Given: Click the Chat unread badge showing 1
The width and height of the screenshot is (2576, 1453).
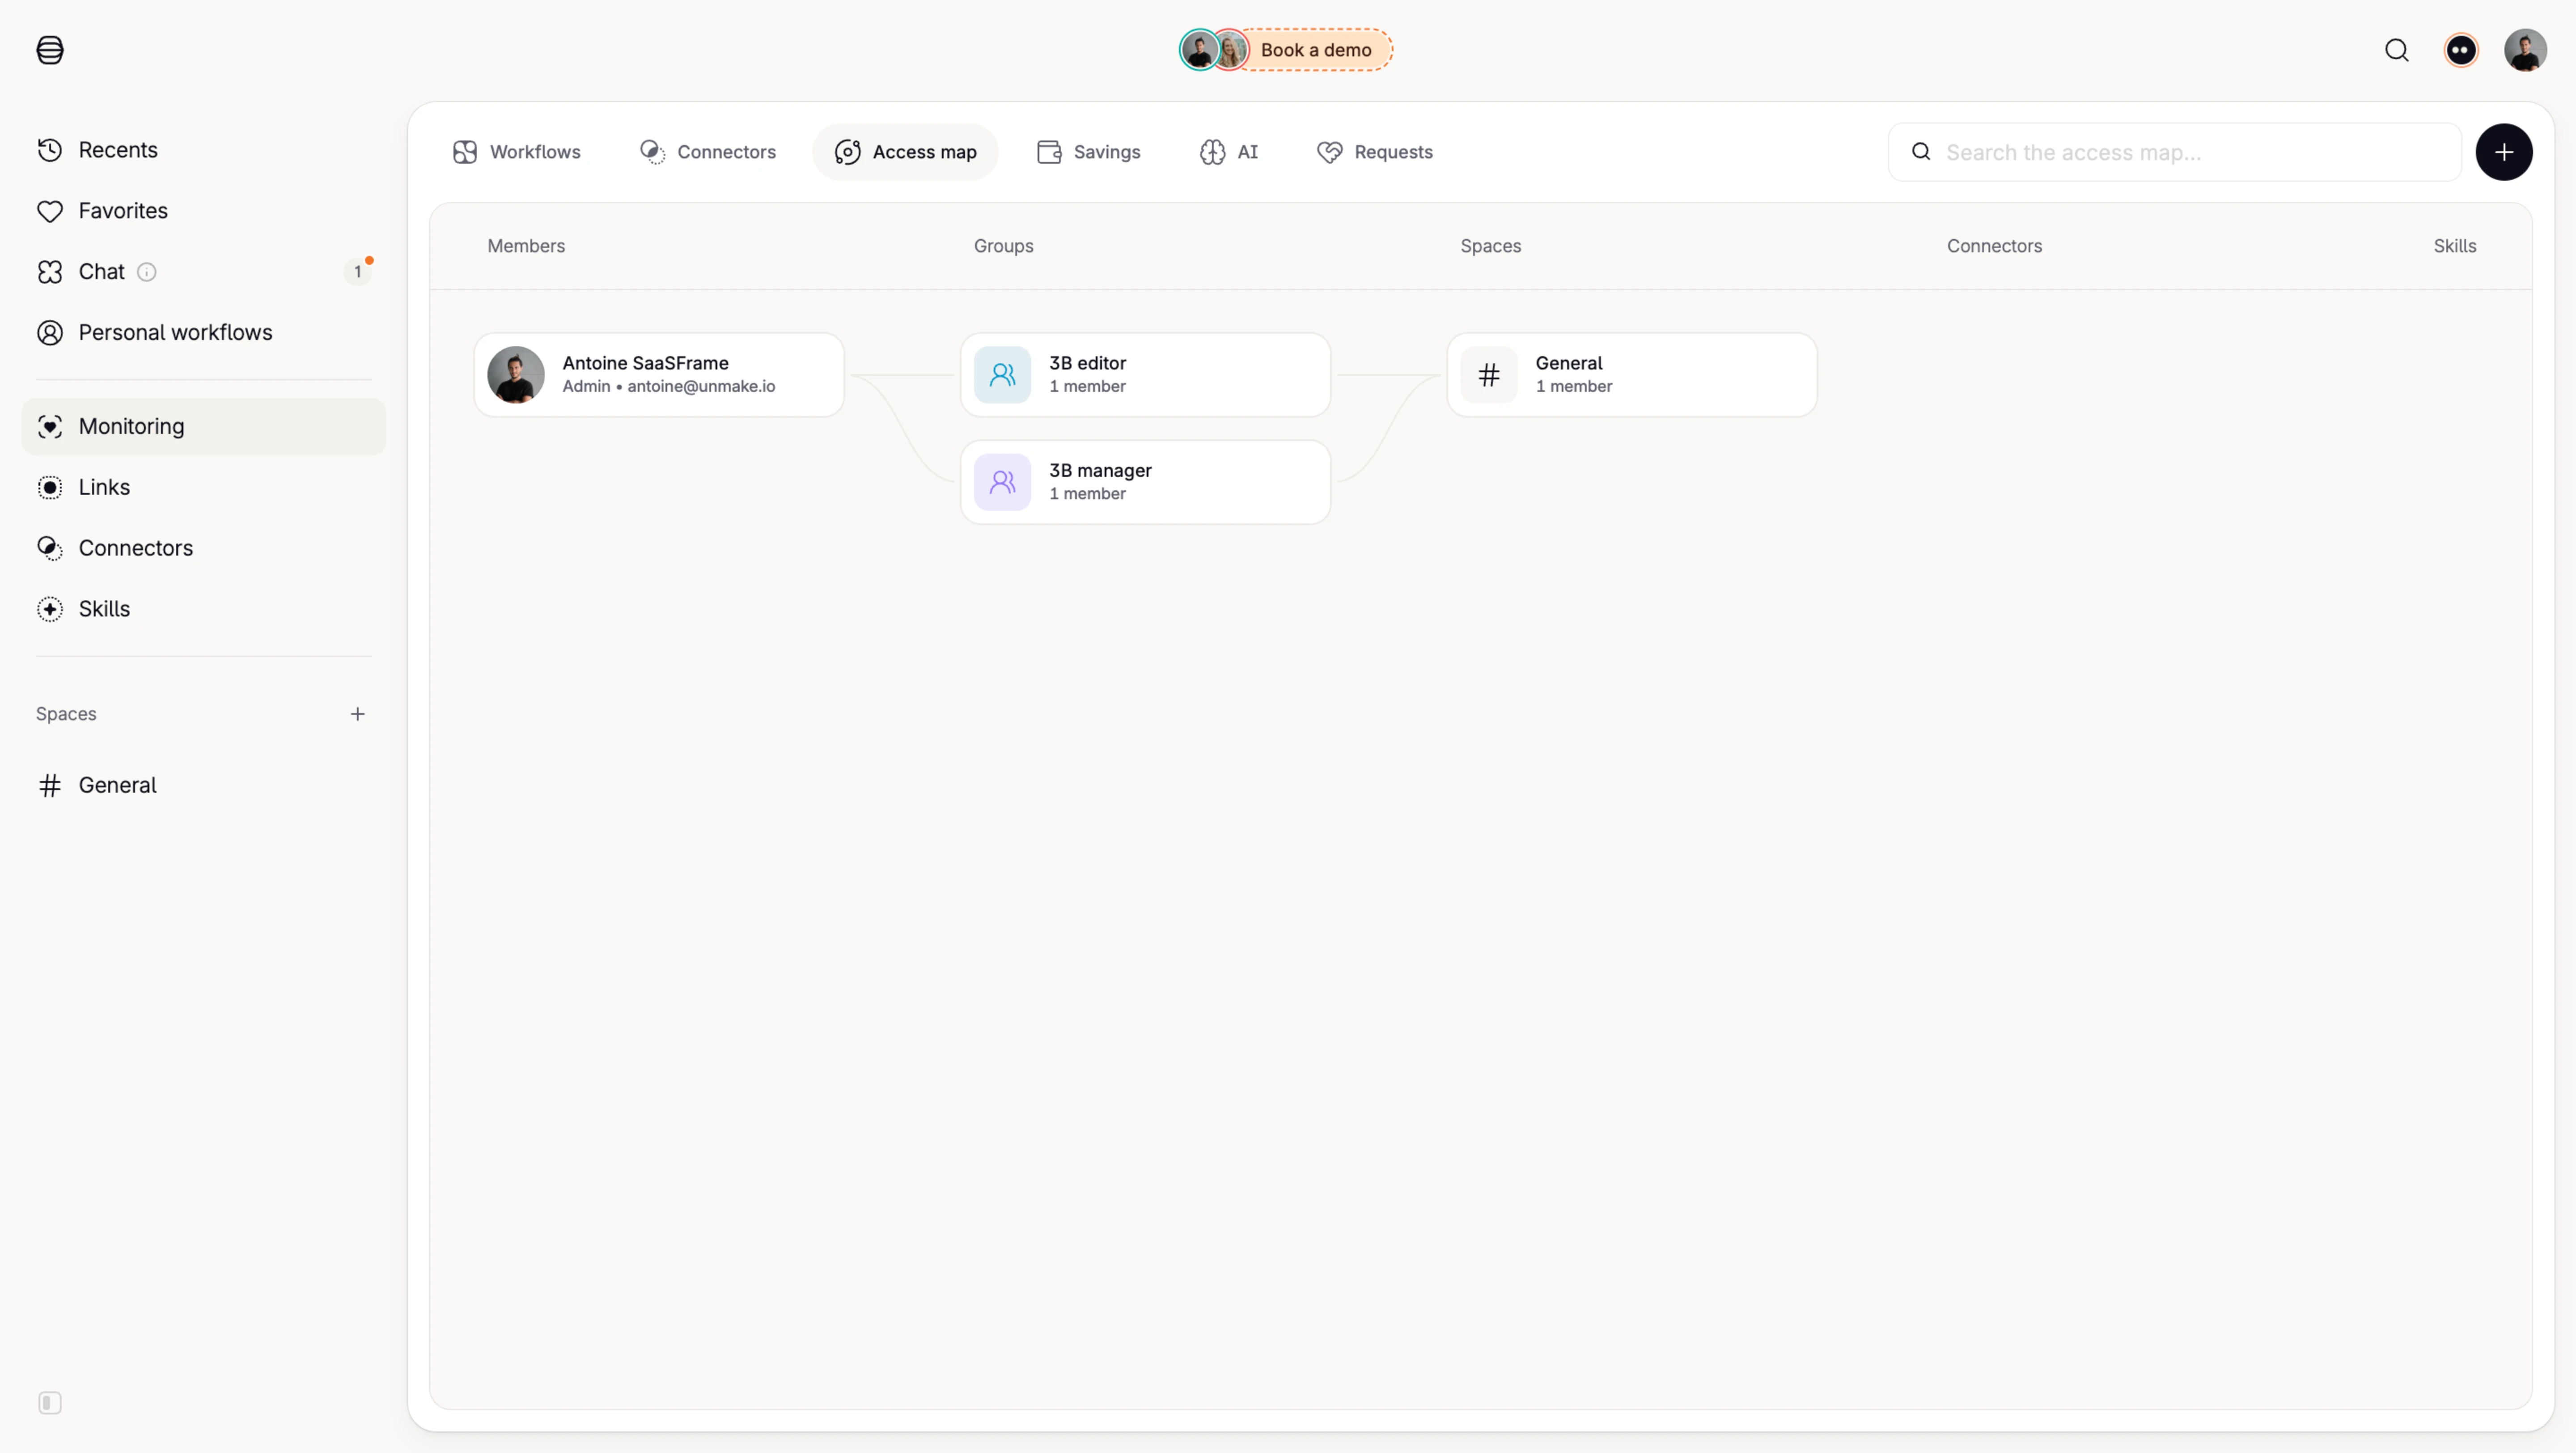Looking at the screenshot, I should (357, 272).
